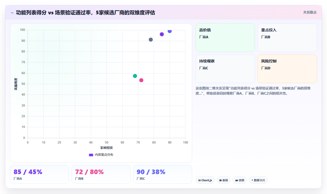Click the purple legend color box
This screenshot has height=194, width=327.
[91, 155]
